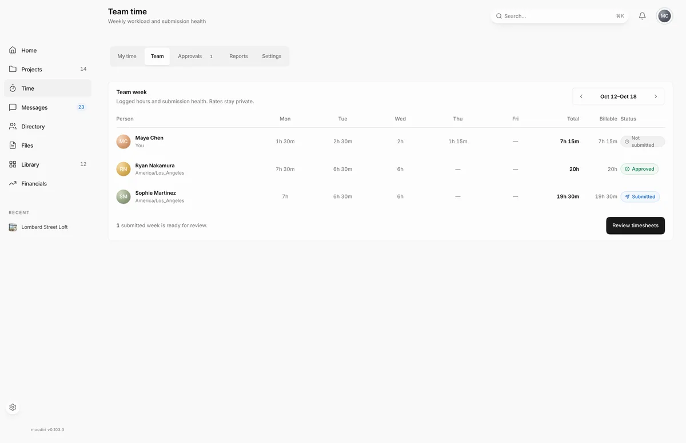The image size is (686, 443).
Task: Click the Messages 23 unread badge
Action: click(x=81, y=107)
